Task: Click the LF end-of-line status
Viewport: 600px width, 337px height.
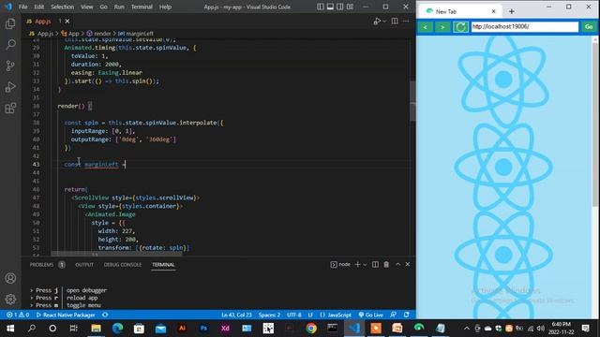Action: click(310, 315)
